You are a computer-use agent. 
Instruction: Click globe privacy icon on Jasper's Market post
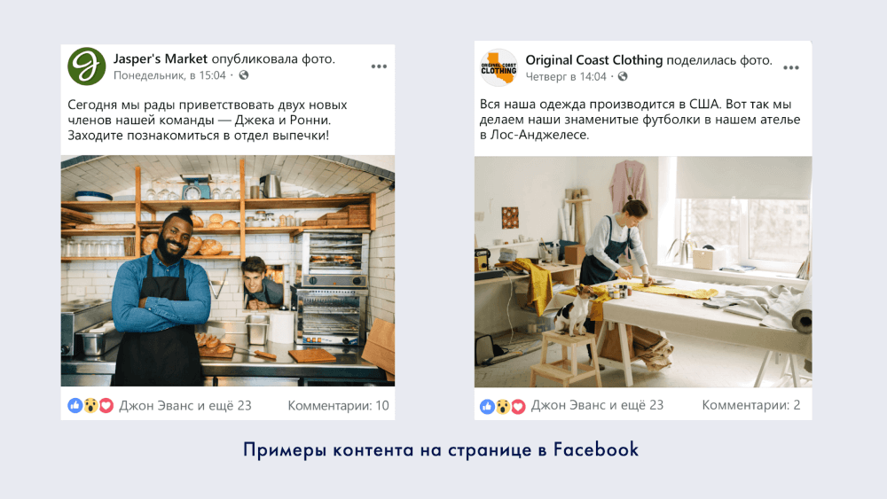tap(244, 75)
